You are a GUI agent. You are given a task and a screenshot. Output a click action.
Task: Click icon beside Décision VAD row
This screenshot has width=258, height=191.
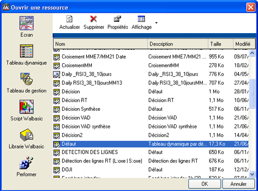(x=57, y=118)
